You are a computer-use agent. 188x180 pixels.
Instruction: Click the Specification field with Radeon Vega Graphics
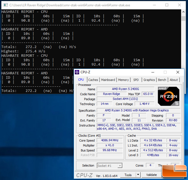[x=139, y=110]
